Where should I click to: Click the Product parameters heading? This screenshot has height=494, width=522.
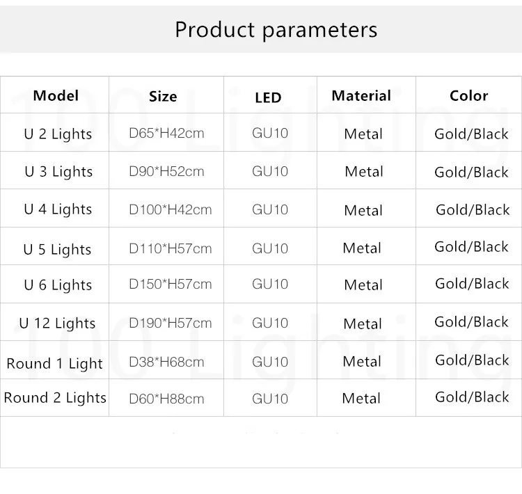tap(276, 30)
